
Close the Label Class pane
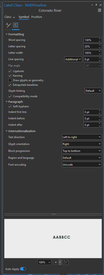click(100, 5)
